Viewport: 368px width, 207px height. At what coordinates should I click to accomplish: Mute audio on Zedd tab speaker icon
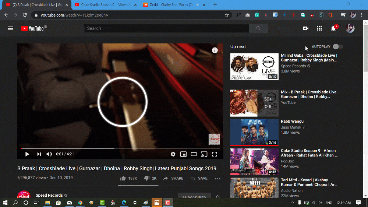point(198,5)
